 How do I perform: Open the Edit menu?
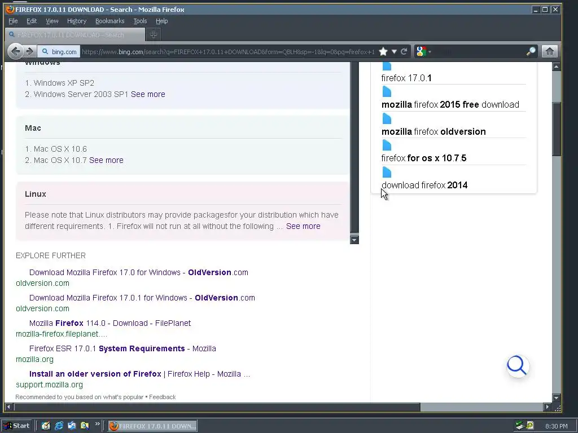[32, 21]
